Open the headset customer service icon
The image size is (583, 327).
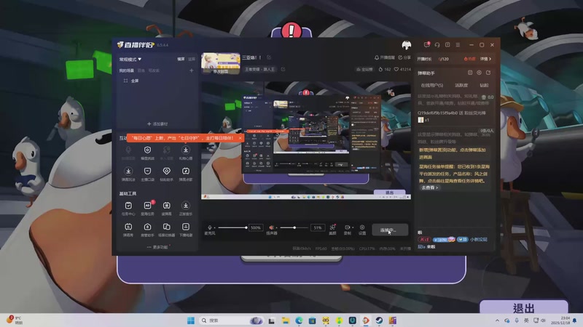tap(437, 45)
